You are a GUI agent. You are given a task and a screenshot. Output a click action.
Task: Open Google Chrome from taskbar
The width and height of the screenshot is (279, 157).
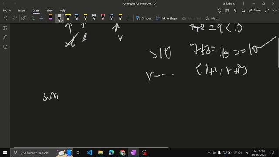coord(122,153)
